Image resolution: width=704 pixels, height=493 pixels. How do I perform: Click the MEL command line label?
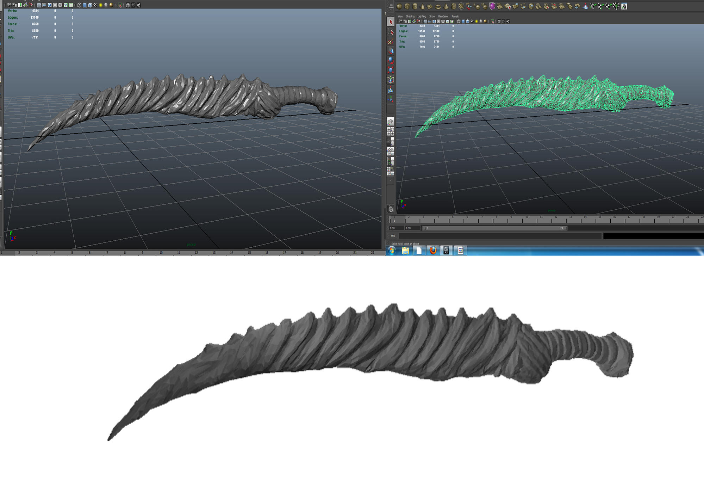pyautogui.click(x=393, y=236)
